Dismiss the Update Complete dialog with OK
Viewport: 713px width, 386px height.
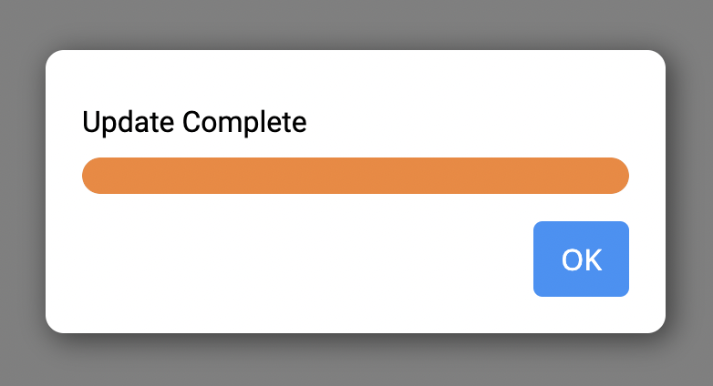(x=581, y=259)
